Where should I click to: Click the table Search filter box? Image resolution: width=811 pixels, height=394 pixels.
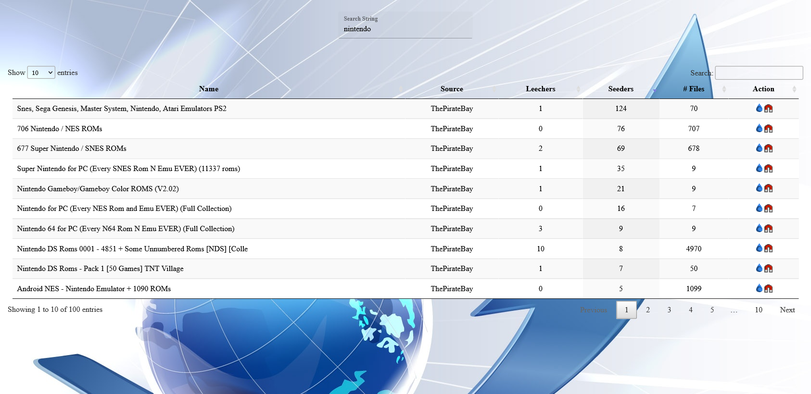759,73
